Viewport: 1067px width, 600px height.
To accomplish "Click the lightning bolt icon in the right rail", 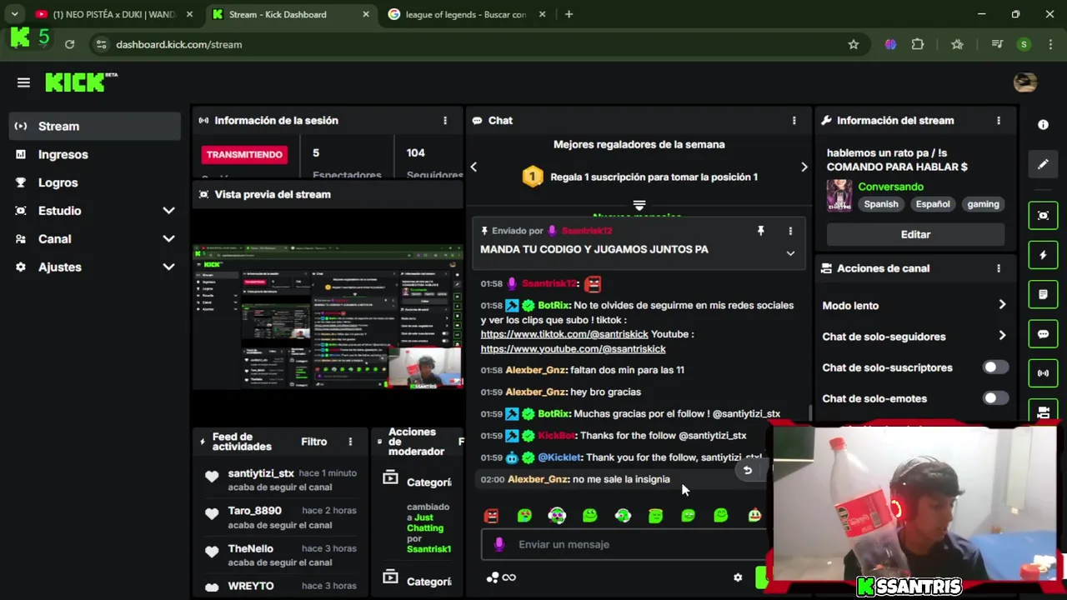I will 1043,255.
